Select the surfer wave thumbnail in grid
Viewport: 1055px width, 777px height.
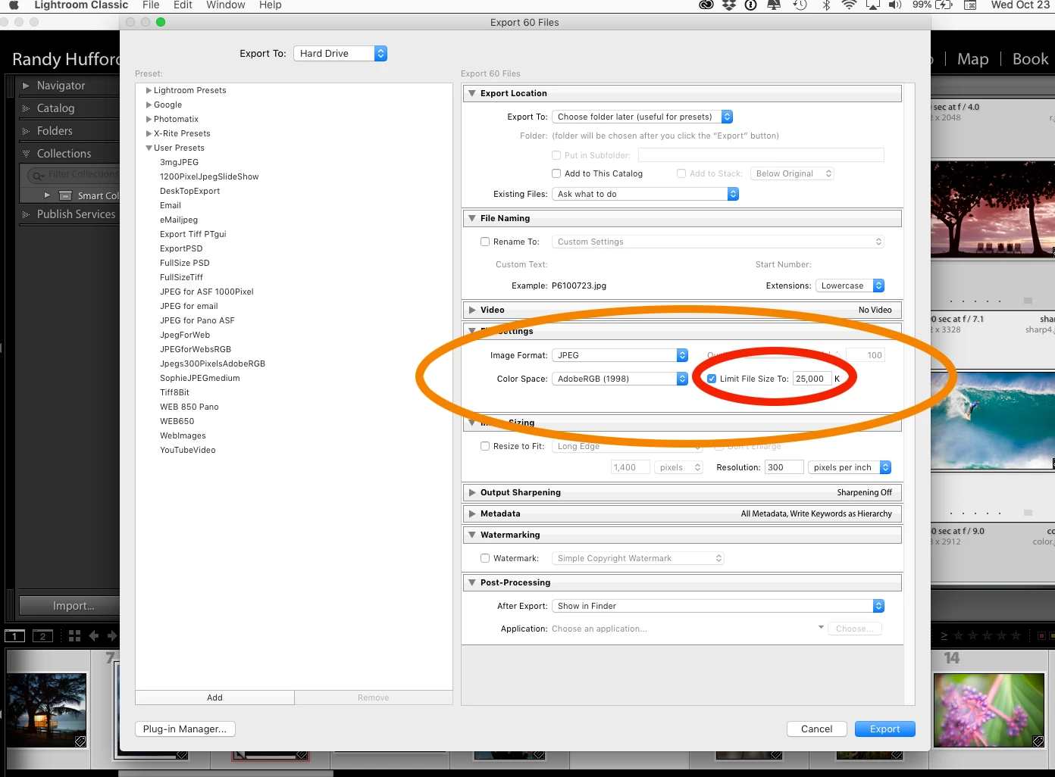coord(992,421)
